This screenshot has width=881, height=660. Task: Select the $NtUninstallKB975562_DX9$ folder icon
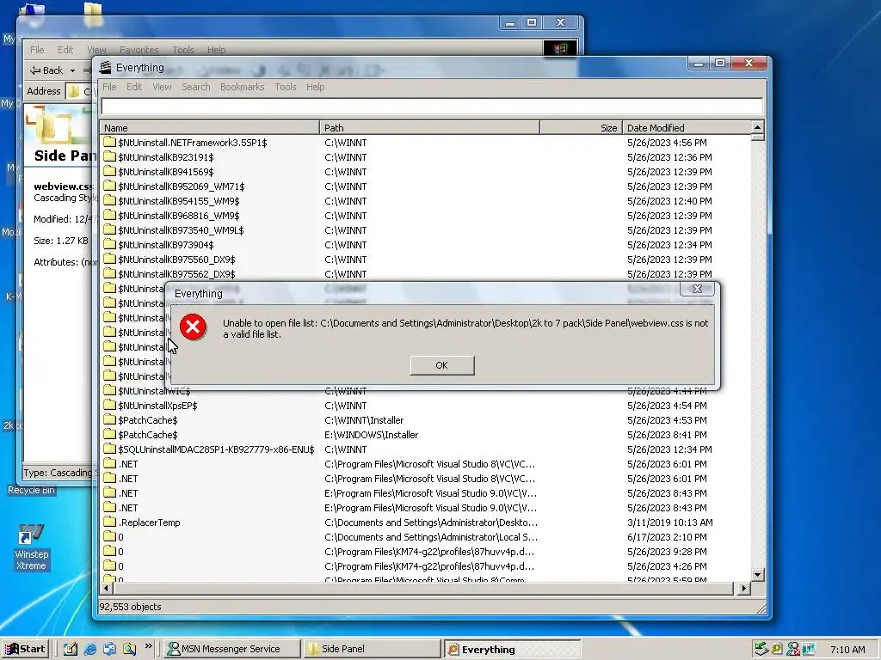[x=109, y=274]
